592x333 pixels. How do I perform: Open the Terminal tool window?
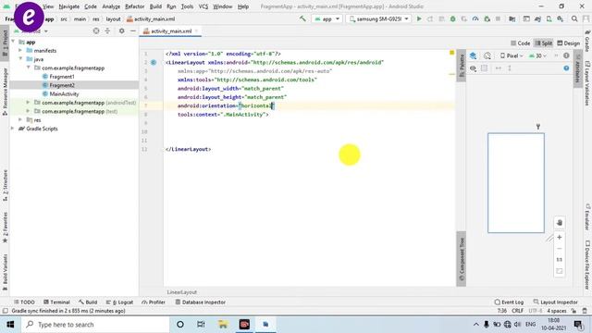tap(56, 302)
